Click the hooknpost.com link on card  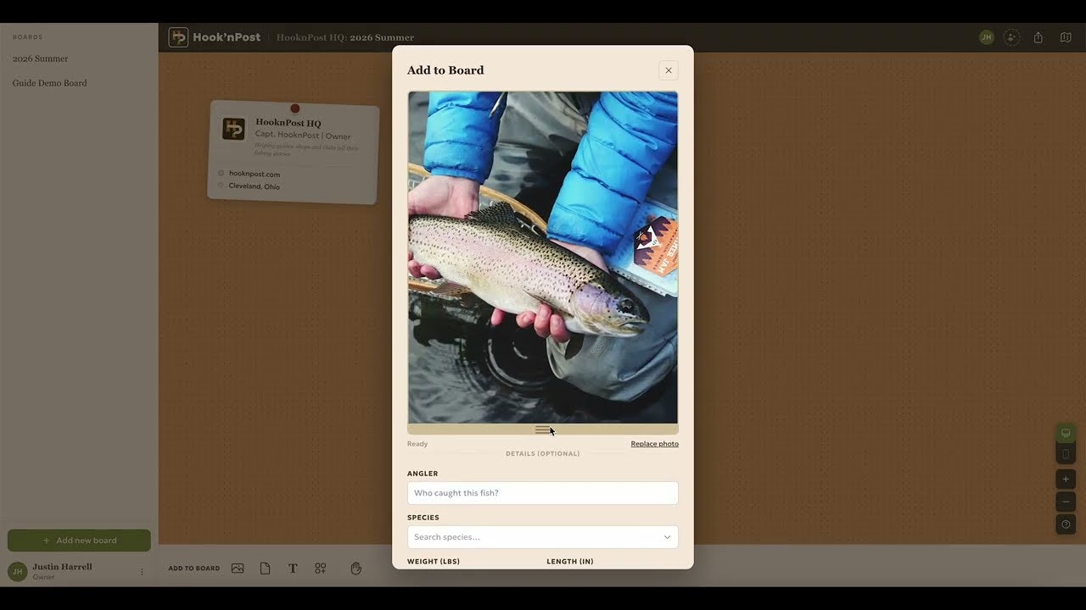point(255,174)
